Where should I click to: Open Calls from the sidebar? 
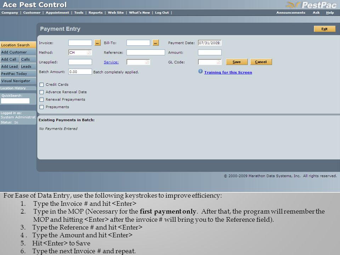(28, 59)
